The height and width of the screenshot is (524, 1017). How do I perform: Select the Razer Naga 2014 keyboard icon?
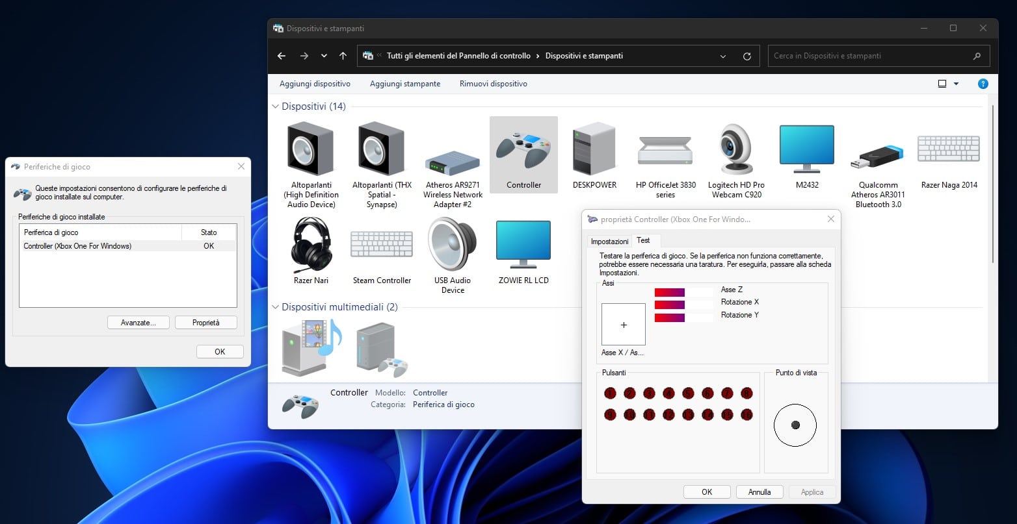click(949, 149)
